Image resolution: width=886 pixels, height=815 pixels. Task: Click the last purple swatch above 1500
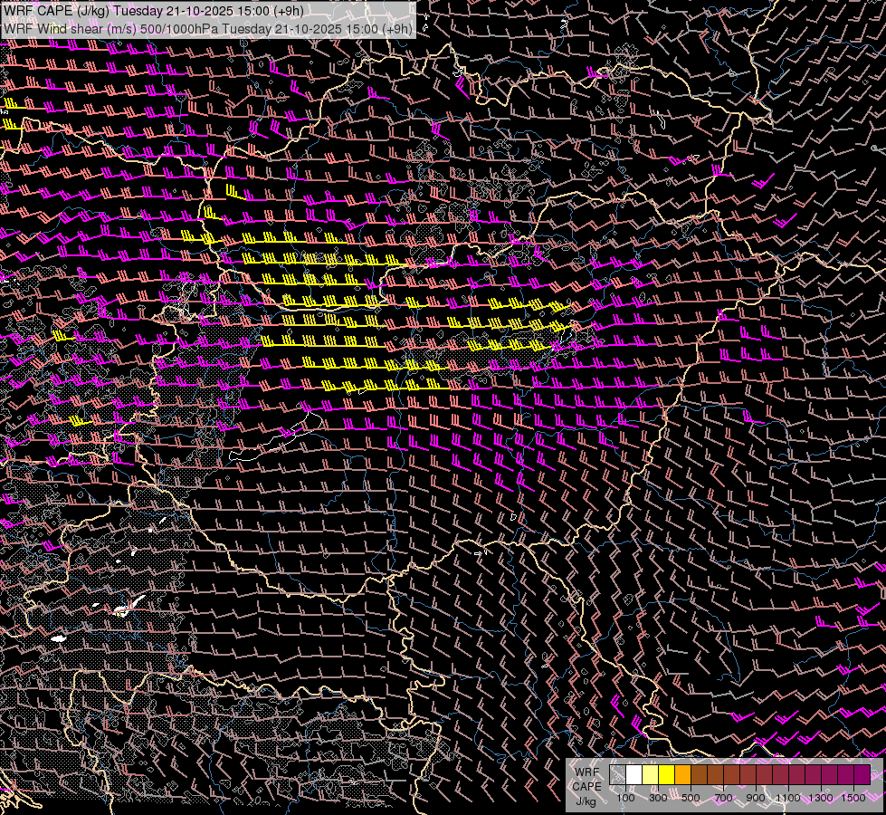tap(862, 775)
